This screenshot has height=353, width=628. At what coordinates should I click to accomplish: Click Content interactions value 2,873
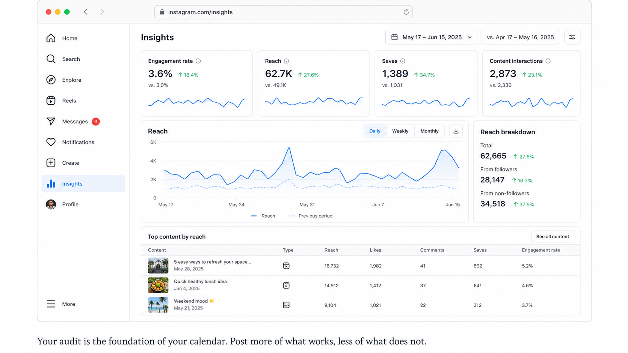click(503, 74)
